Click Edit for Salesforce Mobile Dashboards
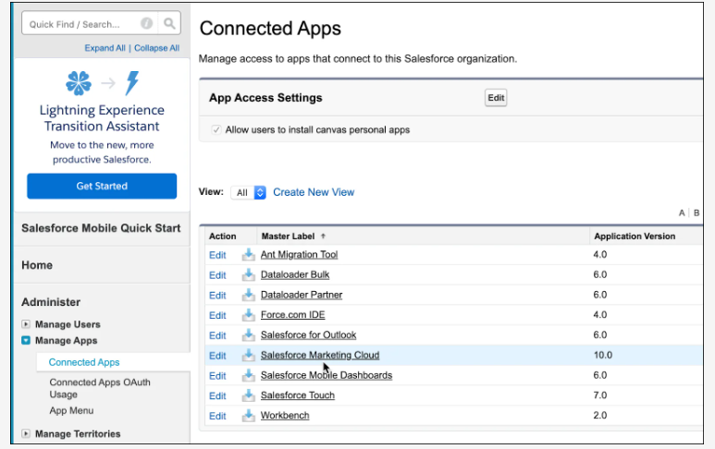This screenshot has width=715, height=449. (x=217, y=376)
